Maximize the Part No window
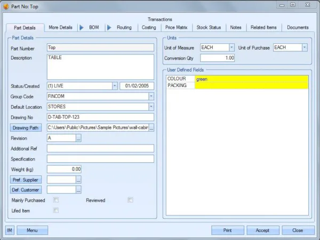 pos(293,5)
